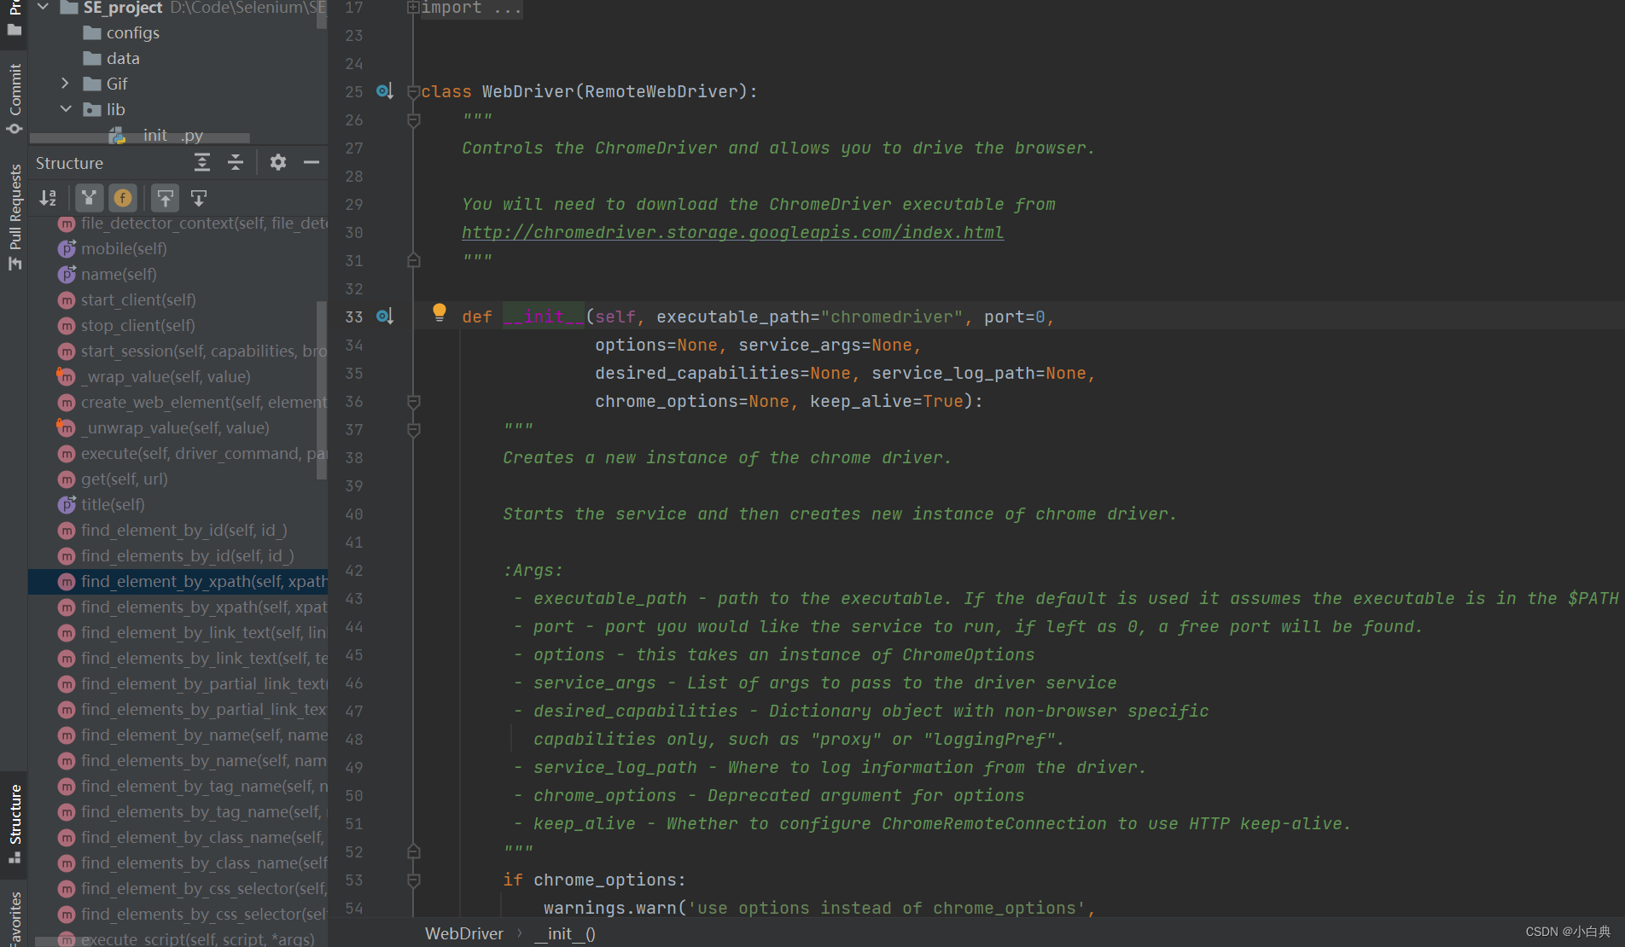Open the Favorites side tab
Image resolution: width=1625 pixels, height=947 pixels.
[x=15, y=919]
